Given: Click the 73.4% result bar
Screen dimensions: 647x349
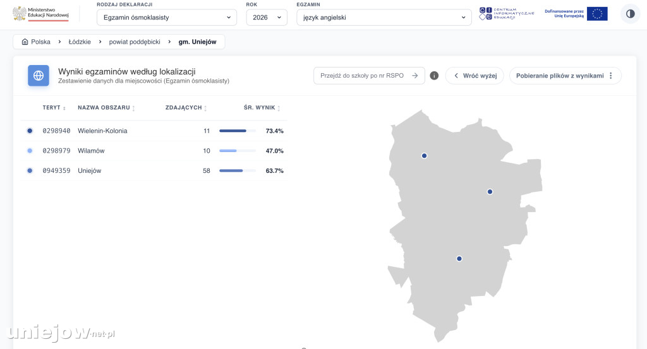Looking at the screenshot, I should (x=238, y=131).
